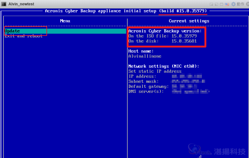Click the build #15.0.35979 title text
The height and width of the screenshot is (158, 249).
click(x=183, y=11)
